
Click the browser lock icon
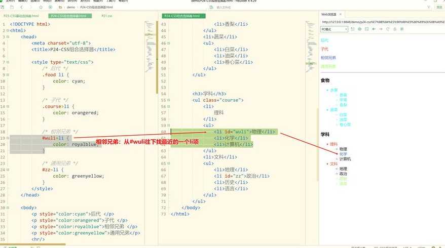395,29
